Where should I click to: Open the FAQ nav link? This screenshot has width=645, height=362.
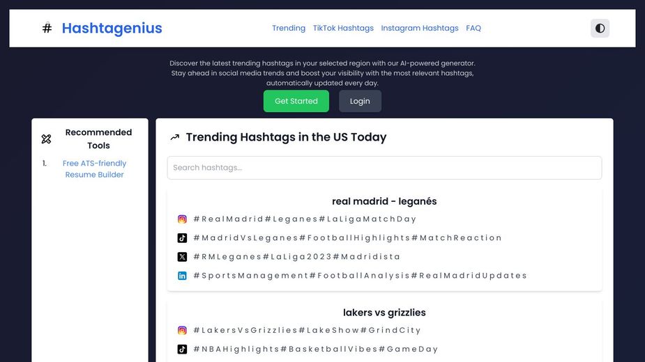[x=473, y=29]
